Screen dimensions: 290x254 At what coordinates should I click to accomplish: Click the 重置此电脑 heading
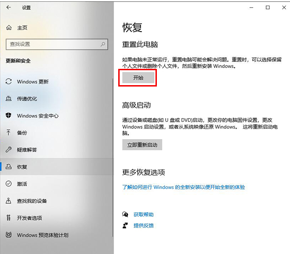(140, 45)
